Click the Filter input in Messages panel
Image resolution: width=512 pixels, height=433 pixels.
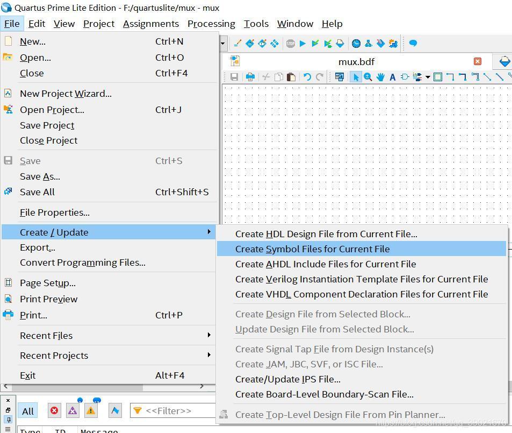(173, 410)
